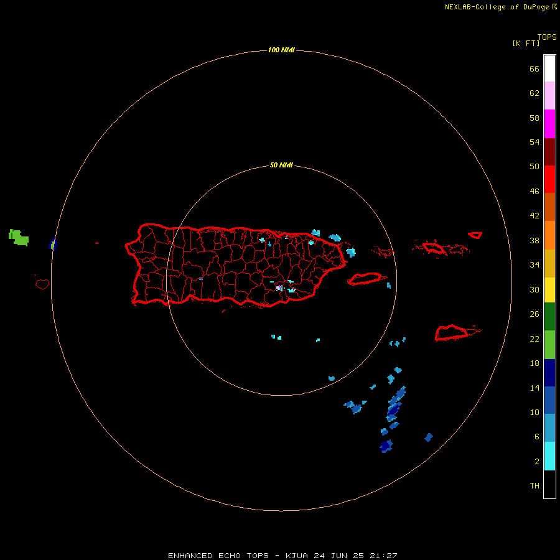Image resolution: width=560 pixels, height=560 pixels.
Task: Click the ENHANCED ECHO TOPS caption
Action: (x=218, y=556)
